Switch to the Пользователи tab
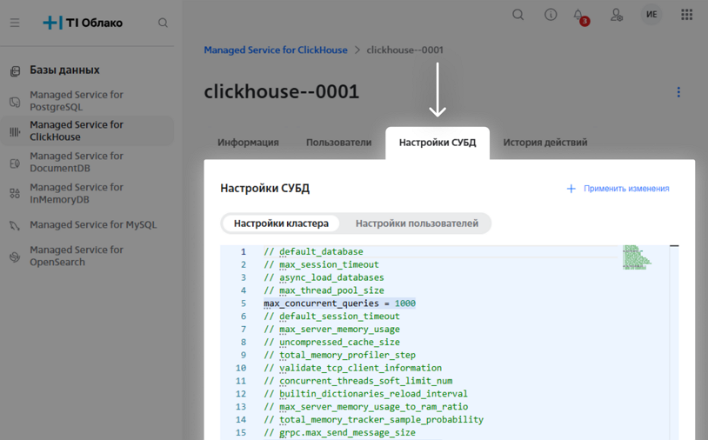This screenshot has height=440, width=708. (x=338, y=143)
